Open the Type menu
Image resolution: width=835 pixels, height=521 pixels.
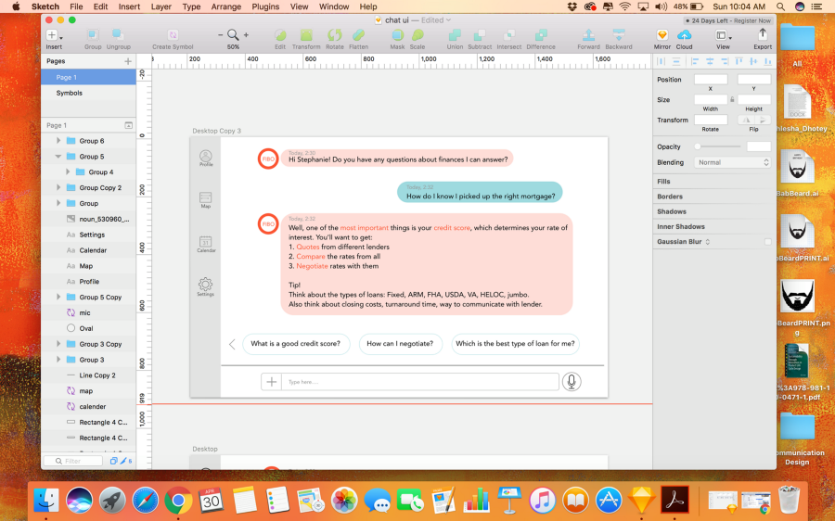(x=191, y=6)
